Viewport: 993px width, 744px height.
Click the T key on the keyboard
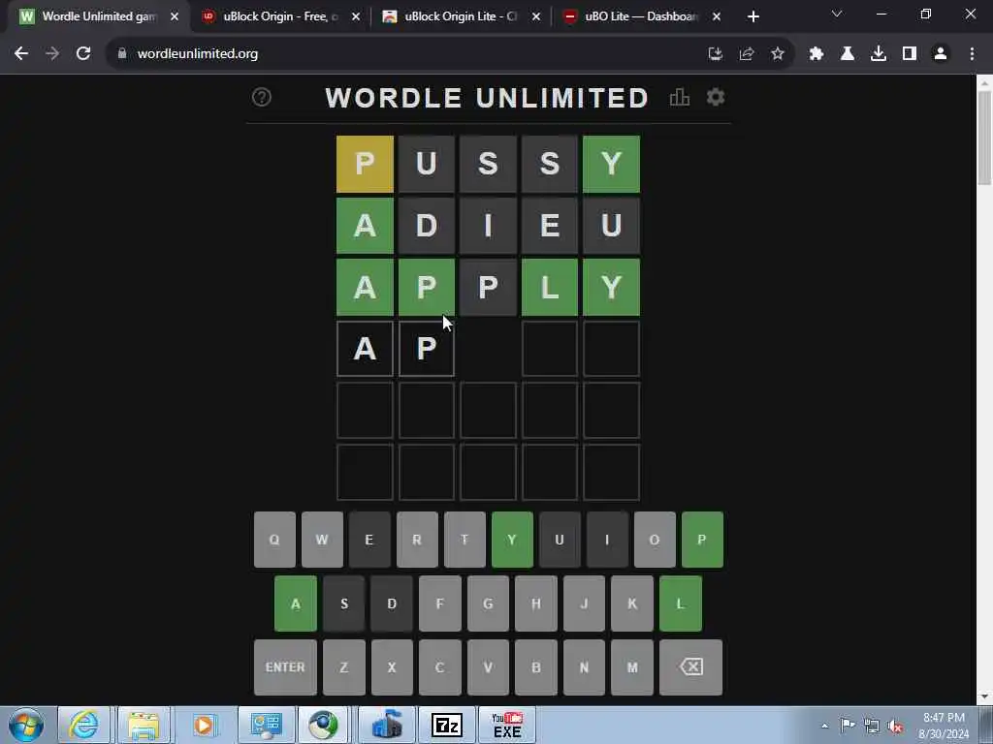pos(464,540)
